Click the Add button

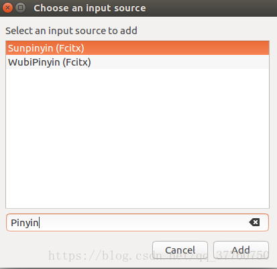[x=241, y=250]
